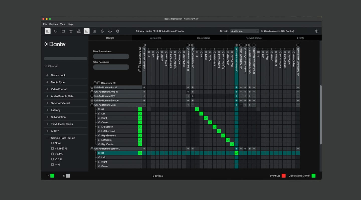The image size is (361, 200).
Task: Open help via the question mark icon
Action: pyautogui.click(x=316, y=31)
